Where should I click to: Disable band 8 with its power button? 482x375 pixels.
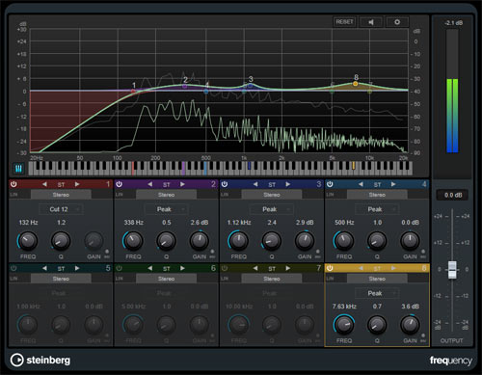(330, 268)
